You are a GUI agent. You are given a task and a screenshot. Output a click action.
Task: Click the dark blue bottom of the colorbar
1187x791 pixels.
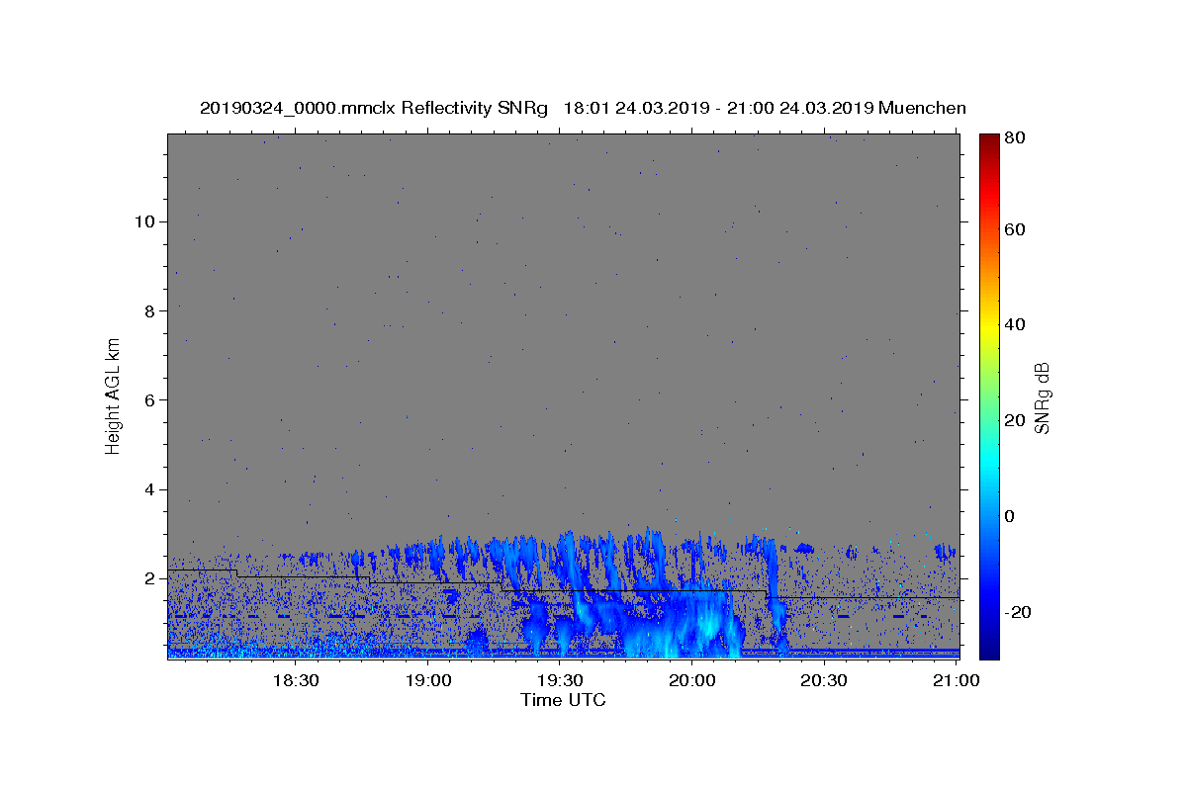989,649
